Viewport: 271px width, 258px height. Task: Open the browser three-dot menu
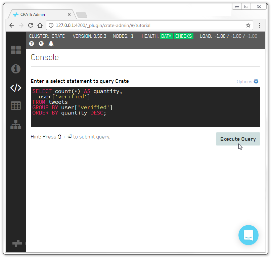click(x=259, y=25)
